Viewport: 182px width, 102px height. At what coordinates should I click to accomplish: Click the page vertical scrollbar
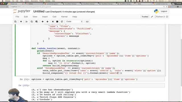181,62
